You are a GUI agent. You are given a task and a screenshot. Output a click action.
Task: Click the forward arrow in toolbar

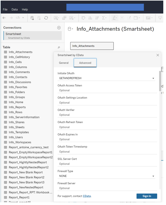click(11, 18)
